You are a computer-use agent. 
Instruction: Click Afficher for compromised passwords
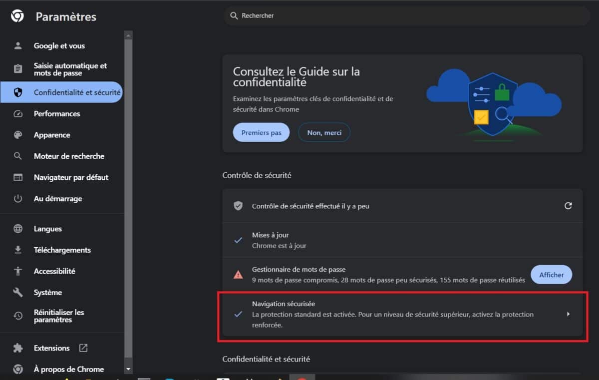[552, 275]
